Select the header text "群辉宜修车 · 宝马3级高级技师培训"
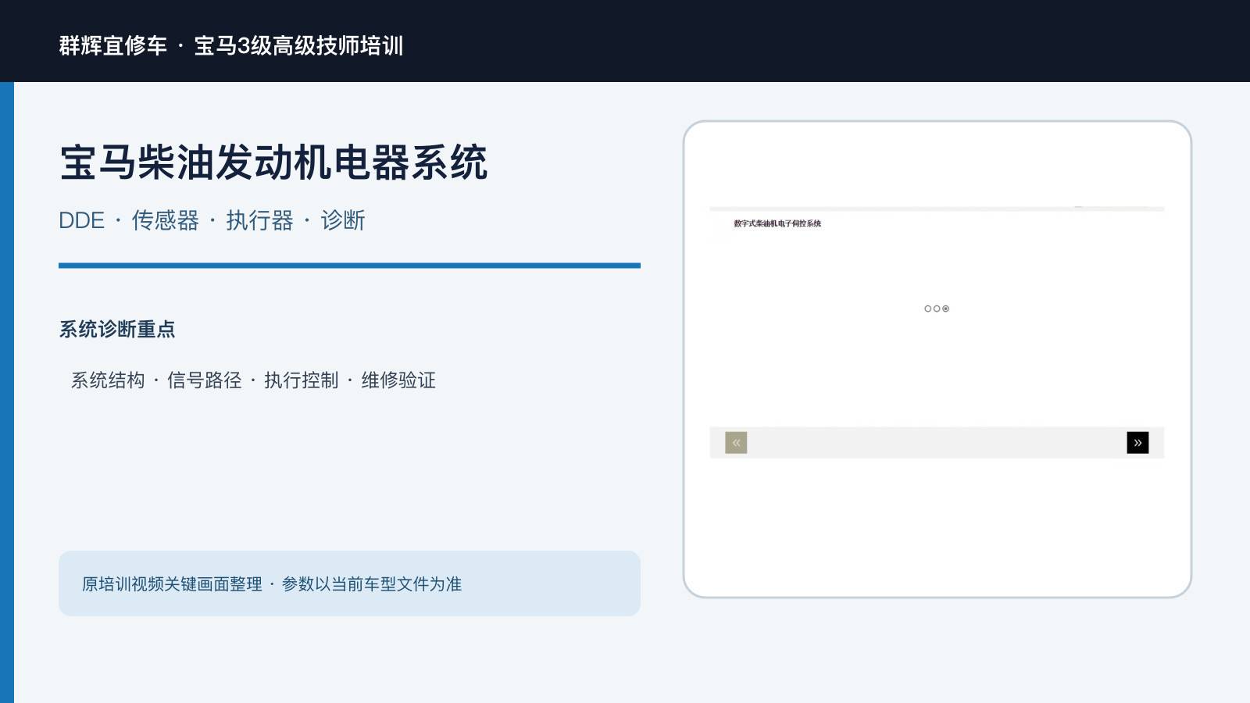The image size is (1250, 703). pyautogui.click(x=231, y=45)
